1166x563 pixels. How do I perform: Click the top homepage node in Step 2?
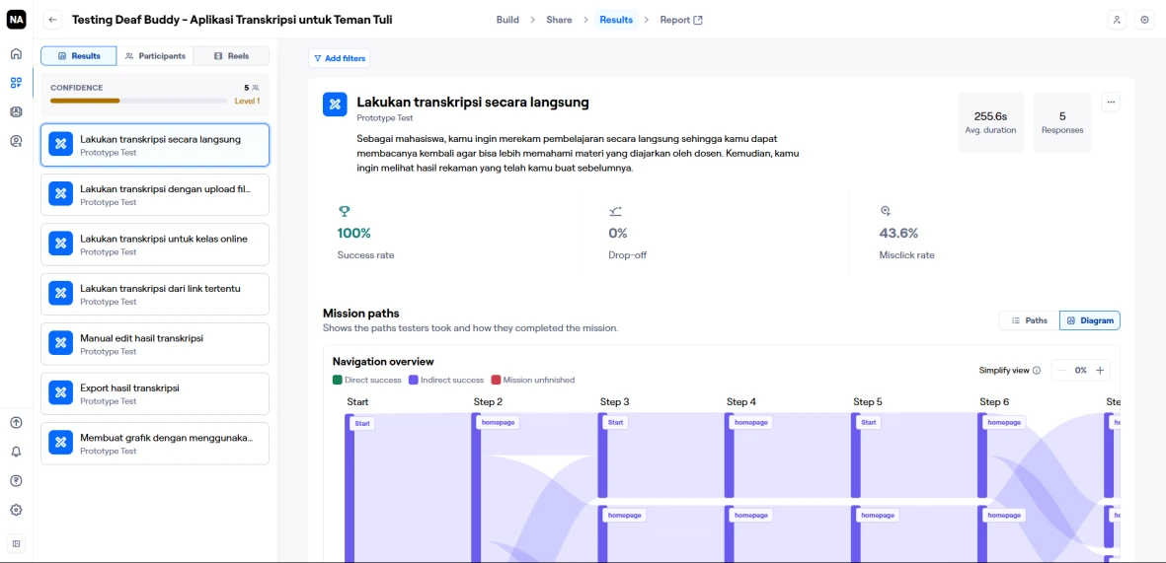pos(498,423)
